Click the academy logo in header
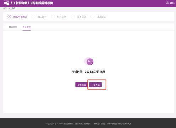The height and width of the screenshot is (128, 176). tap(6, 3)
